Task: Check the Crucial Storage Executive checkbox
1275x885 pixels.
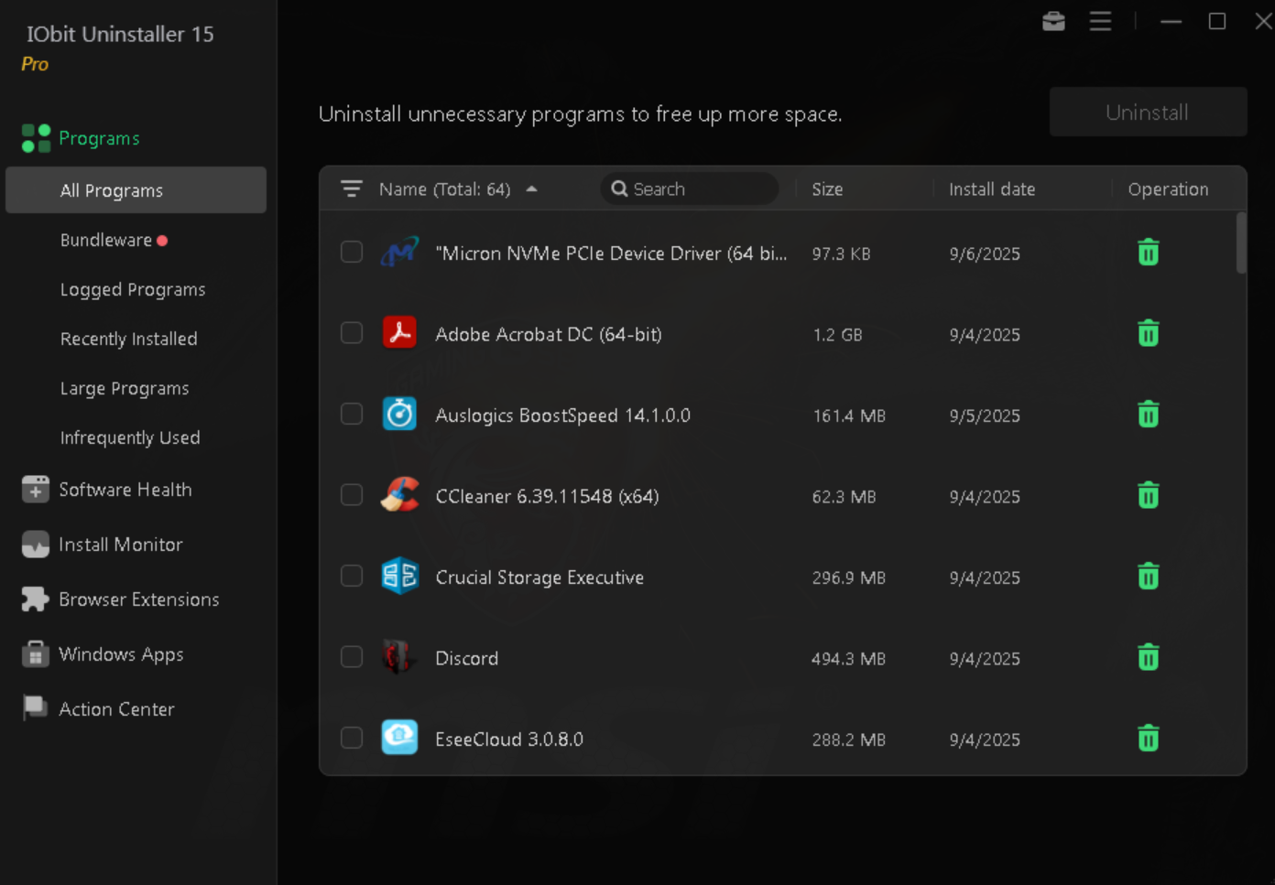Action: pyautogui.click(x=352, y=576)
